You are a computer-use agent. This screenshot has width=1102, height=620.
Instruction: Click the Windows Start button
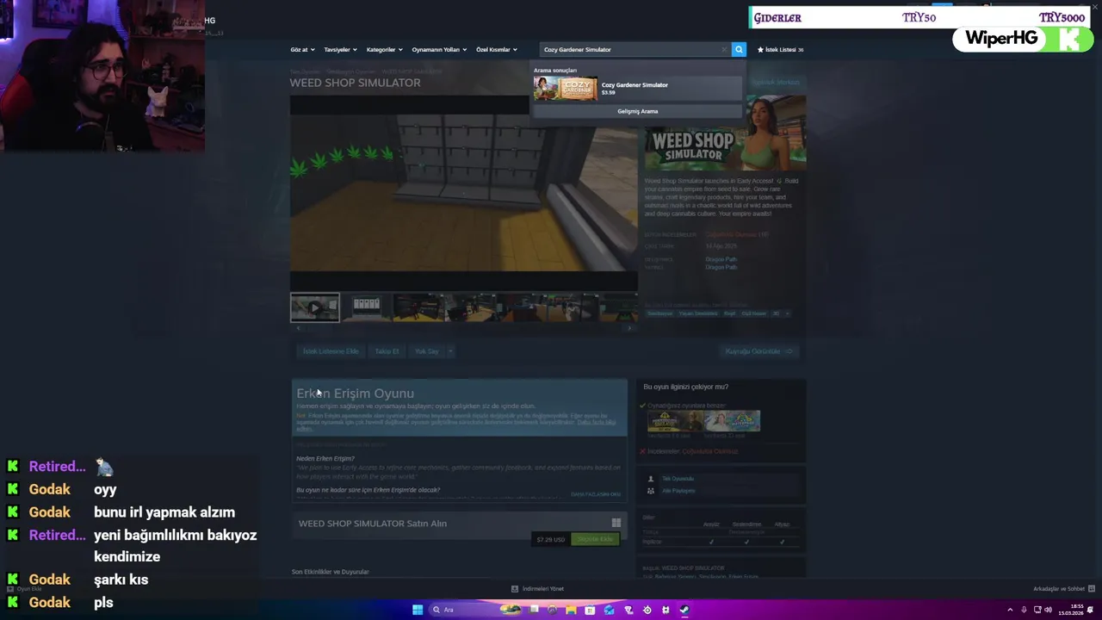(418, 610)
